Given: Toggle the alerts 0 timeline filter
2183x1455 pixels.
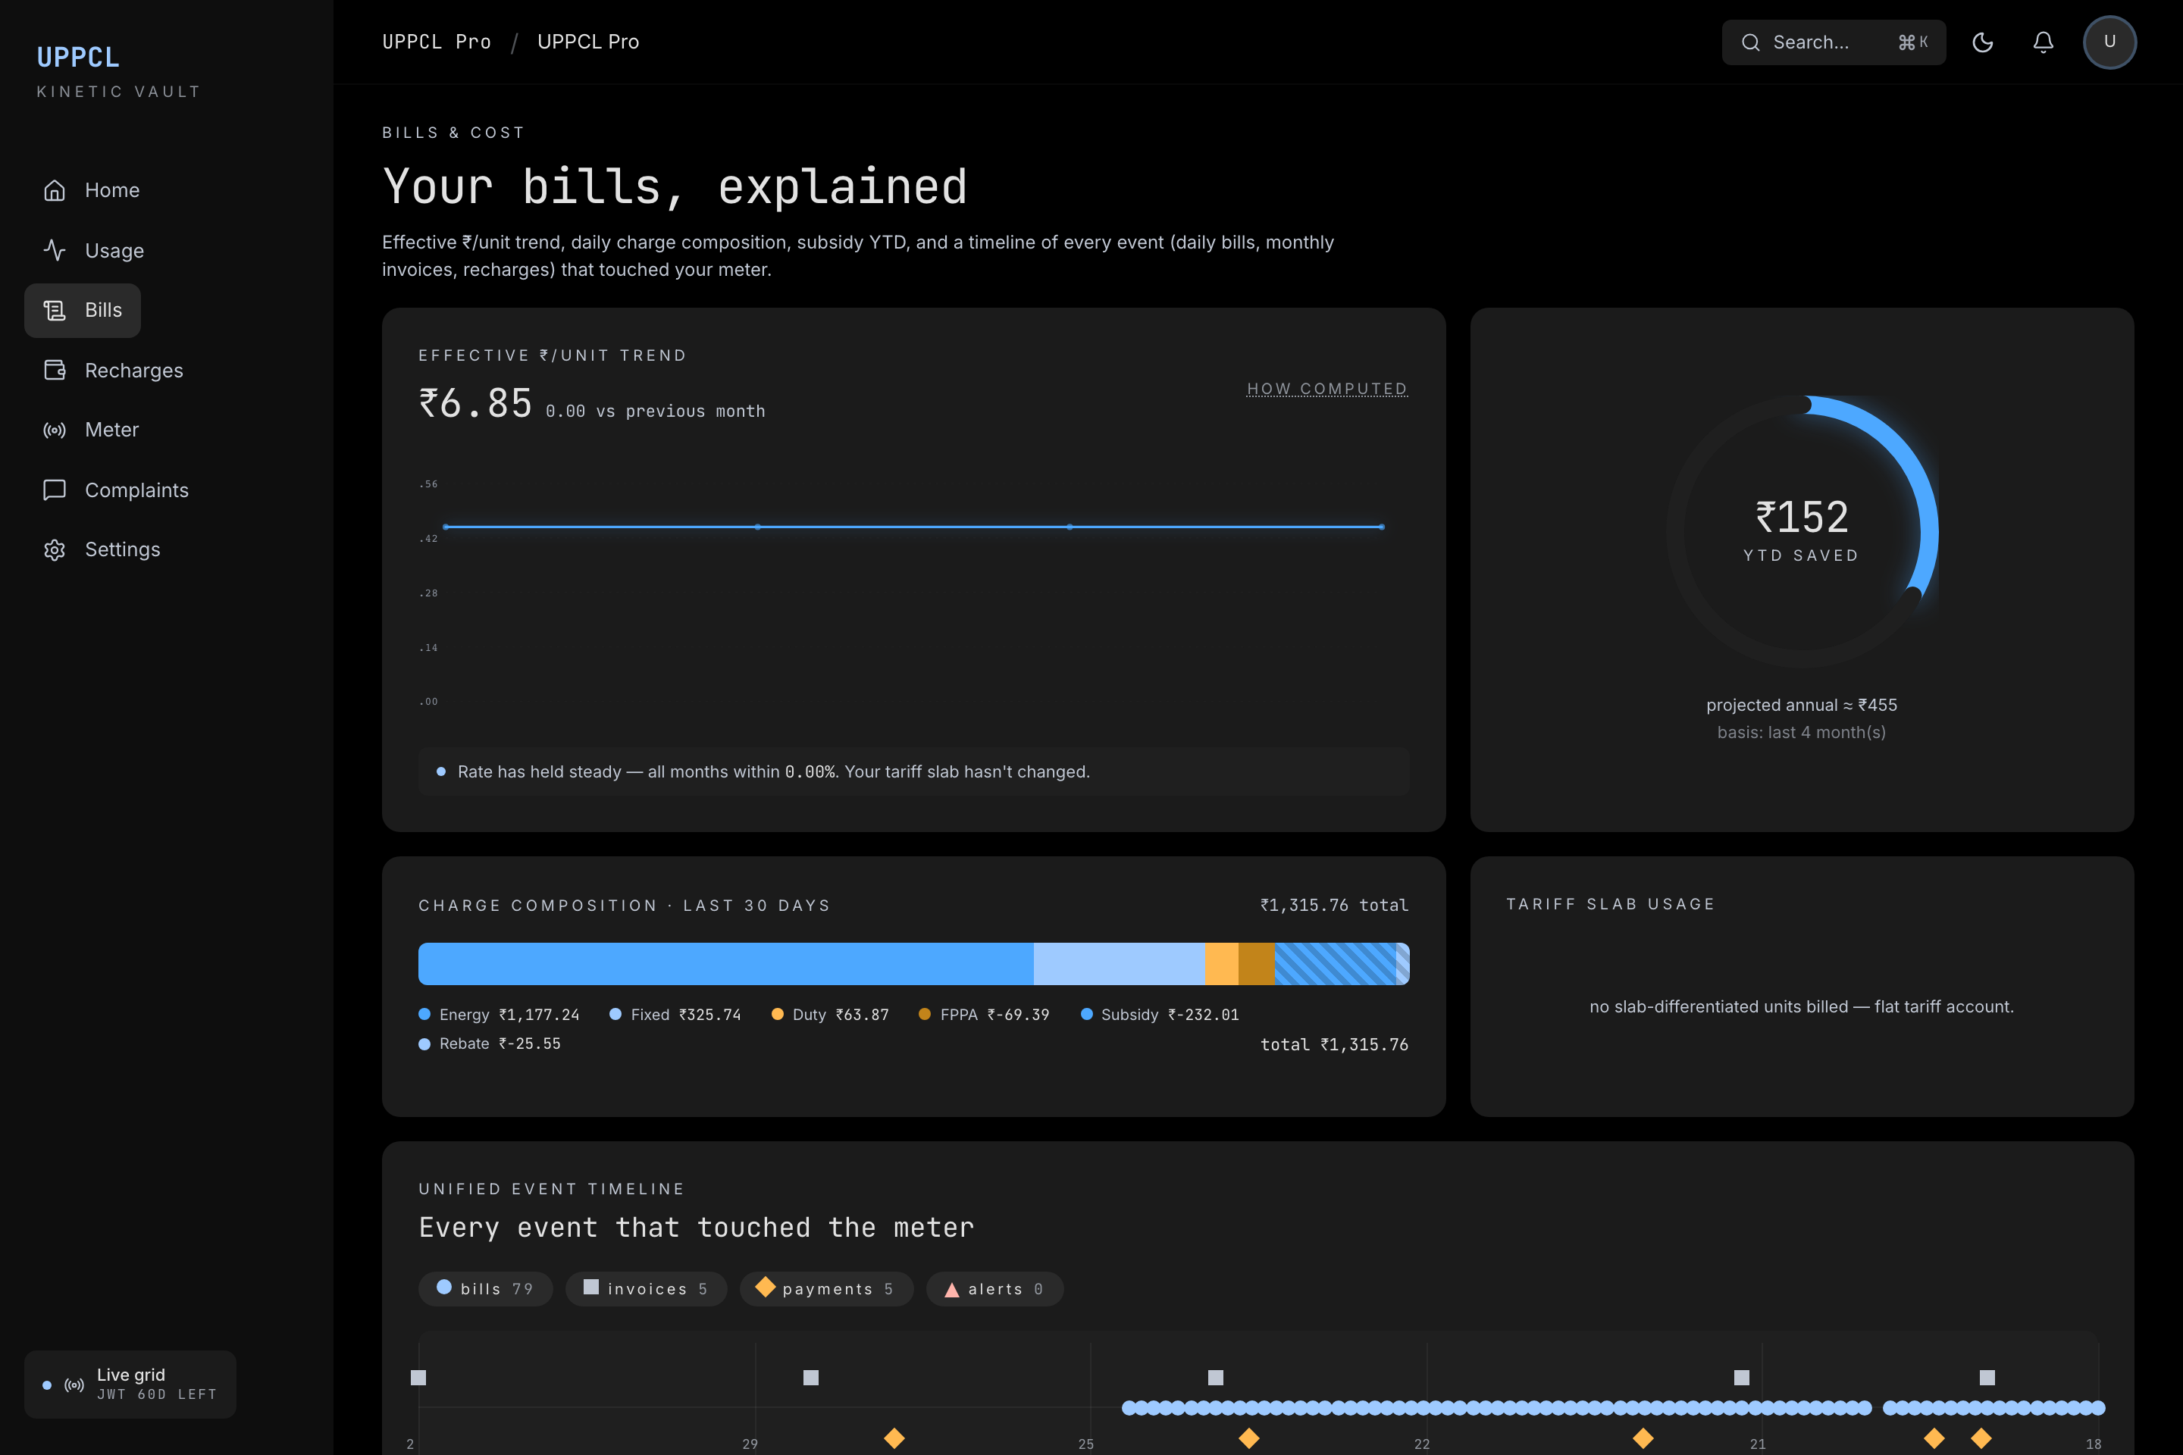Looking at the screenshot, I should [994, 1289].
